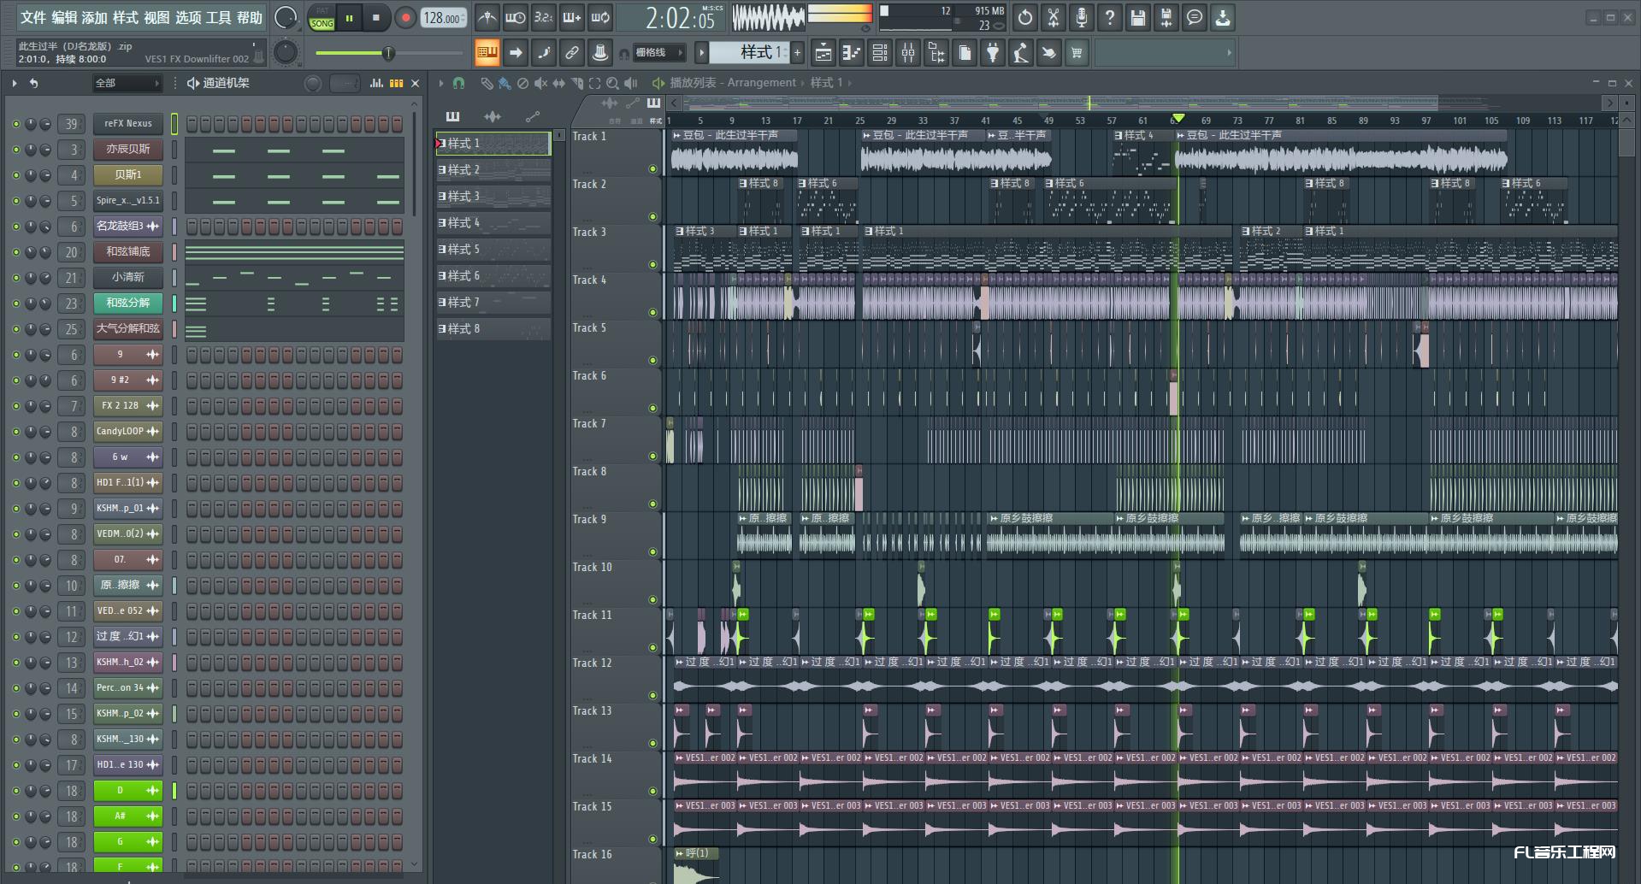Stop playback with the stop button
The image size is (1641, 884).
pos(375,18)
